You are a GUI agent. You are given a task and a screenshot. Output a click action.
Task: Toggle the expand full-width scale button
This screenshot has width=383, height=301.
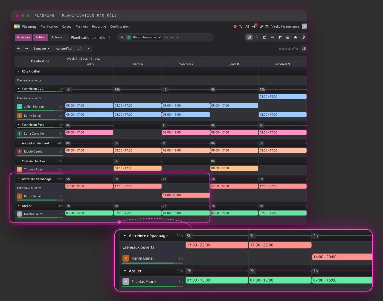[x=79, y=48]
